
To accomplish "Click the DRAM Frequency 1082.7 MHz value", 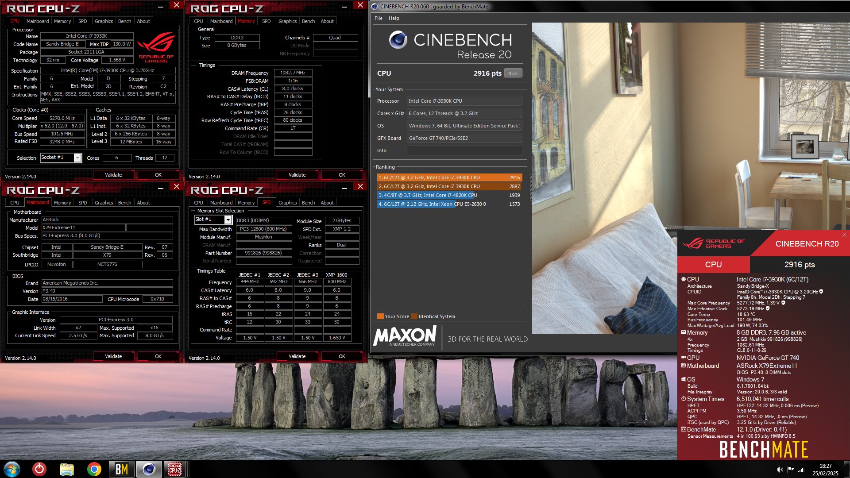I will (x=293, y=73).
